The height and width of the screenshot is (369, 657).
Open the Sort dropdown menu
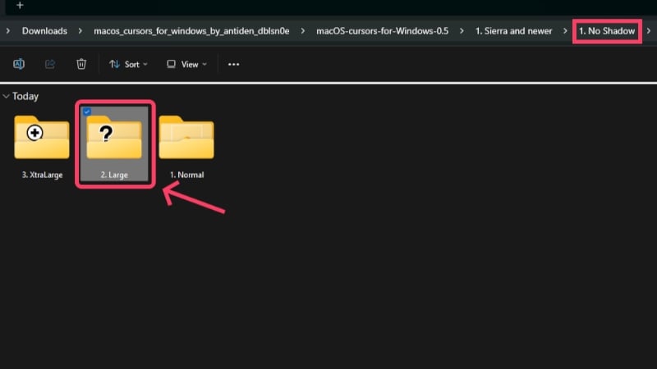click(x=128, y=65)
